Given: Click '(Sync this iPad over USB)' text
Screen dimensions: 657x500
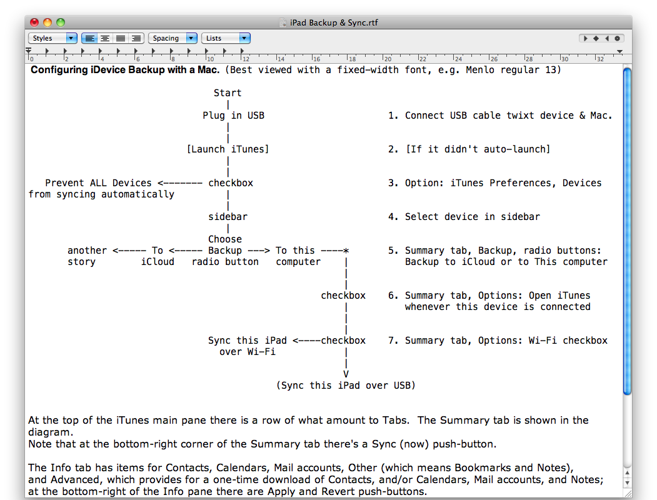Looking at the screenshot, I should point(346,385).
